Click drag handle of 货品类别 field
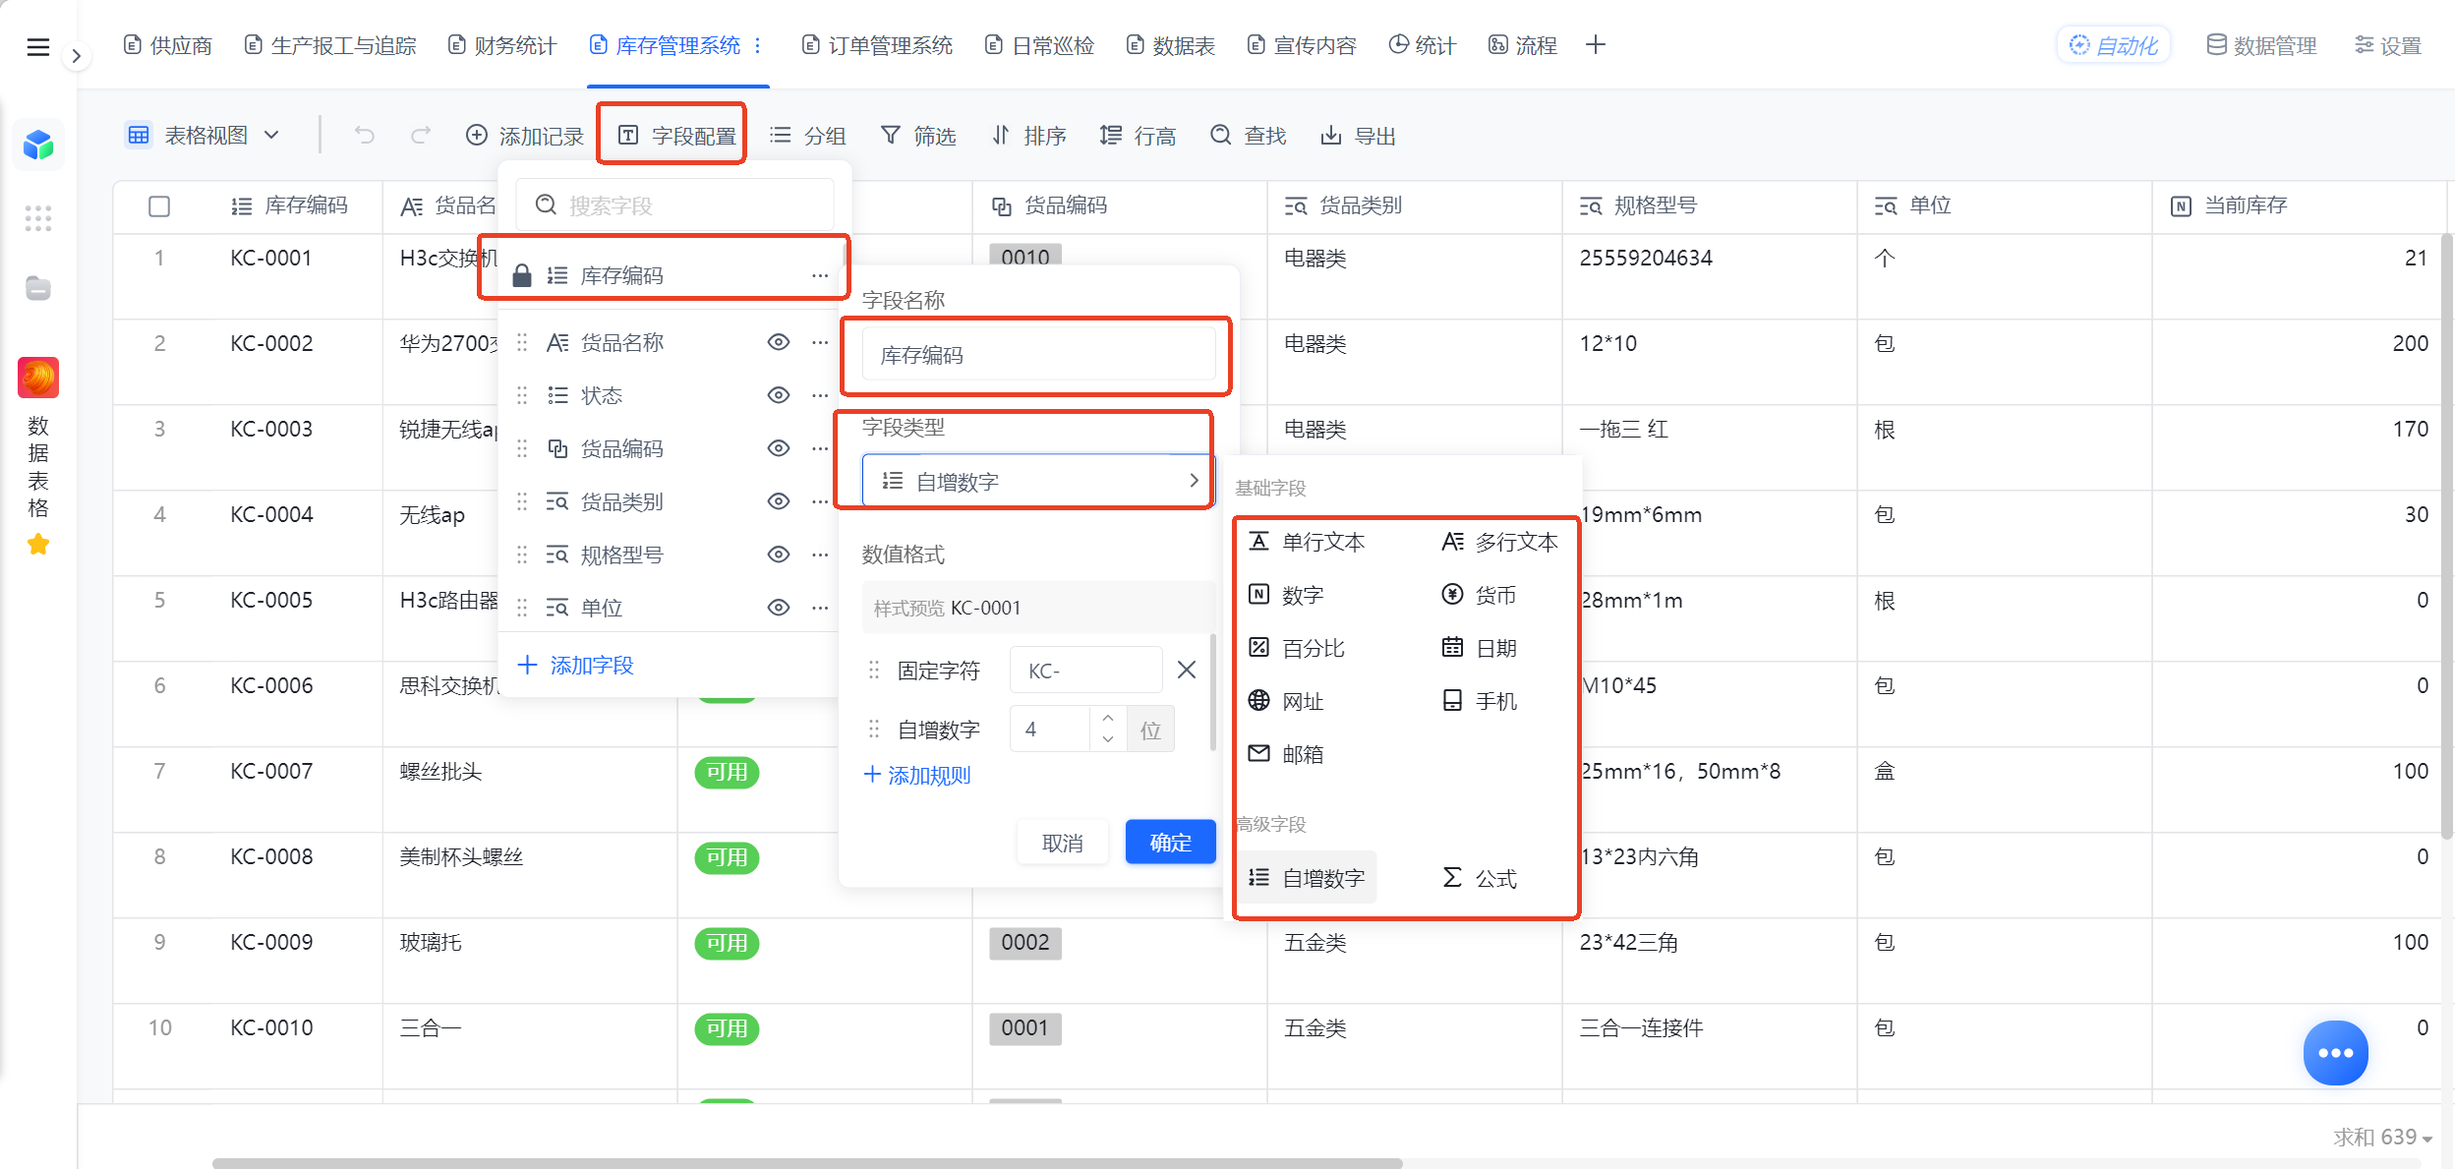The image size is (2455, 1169). tap(522, 501)
